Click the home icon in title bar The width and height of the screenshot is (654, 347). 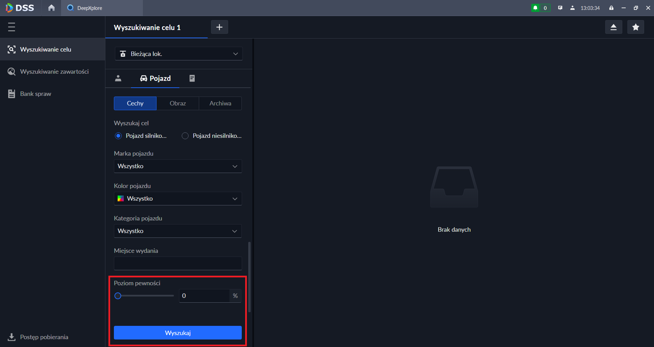tap(51, 8)
